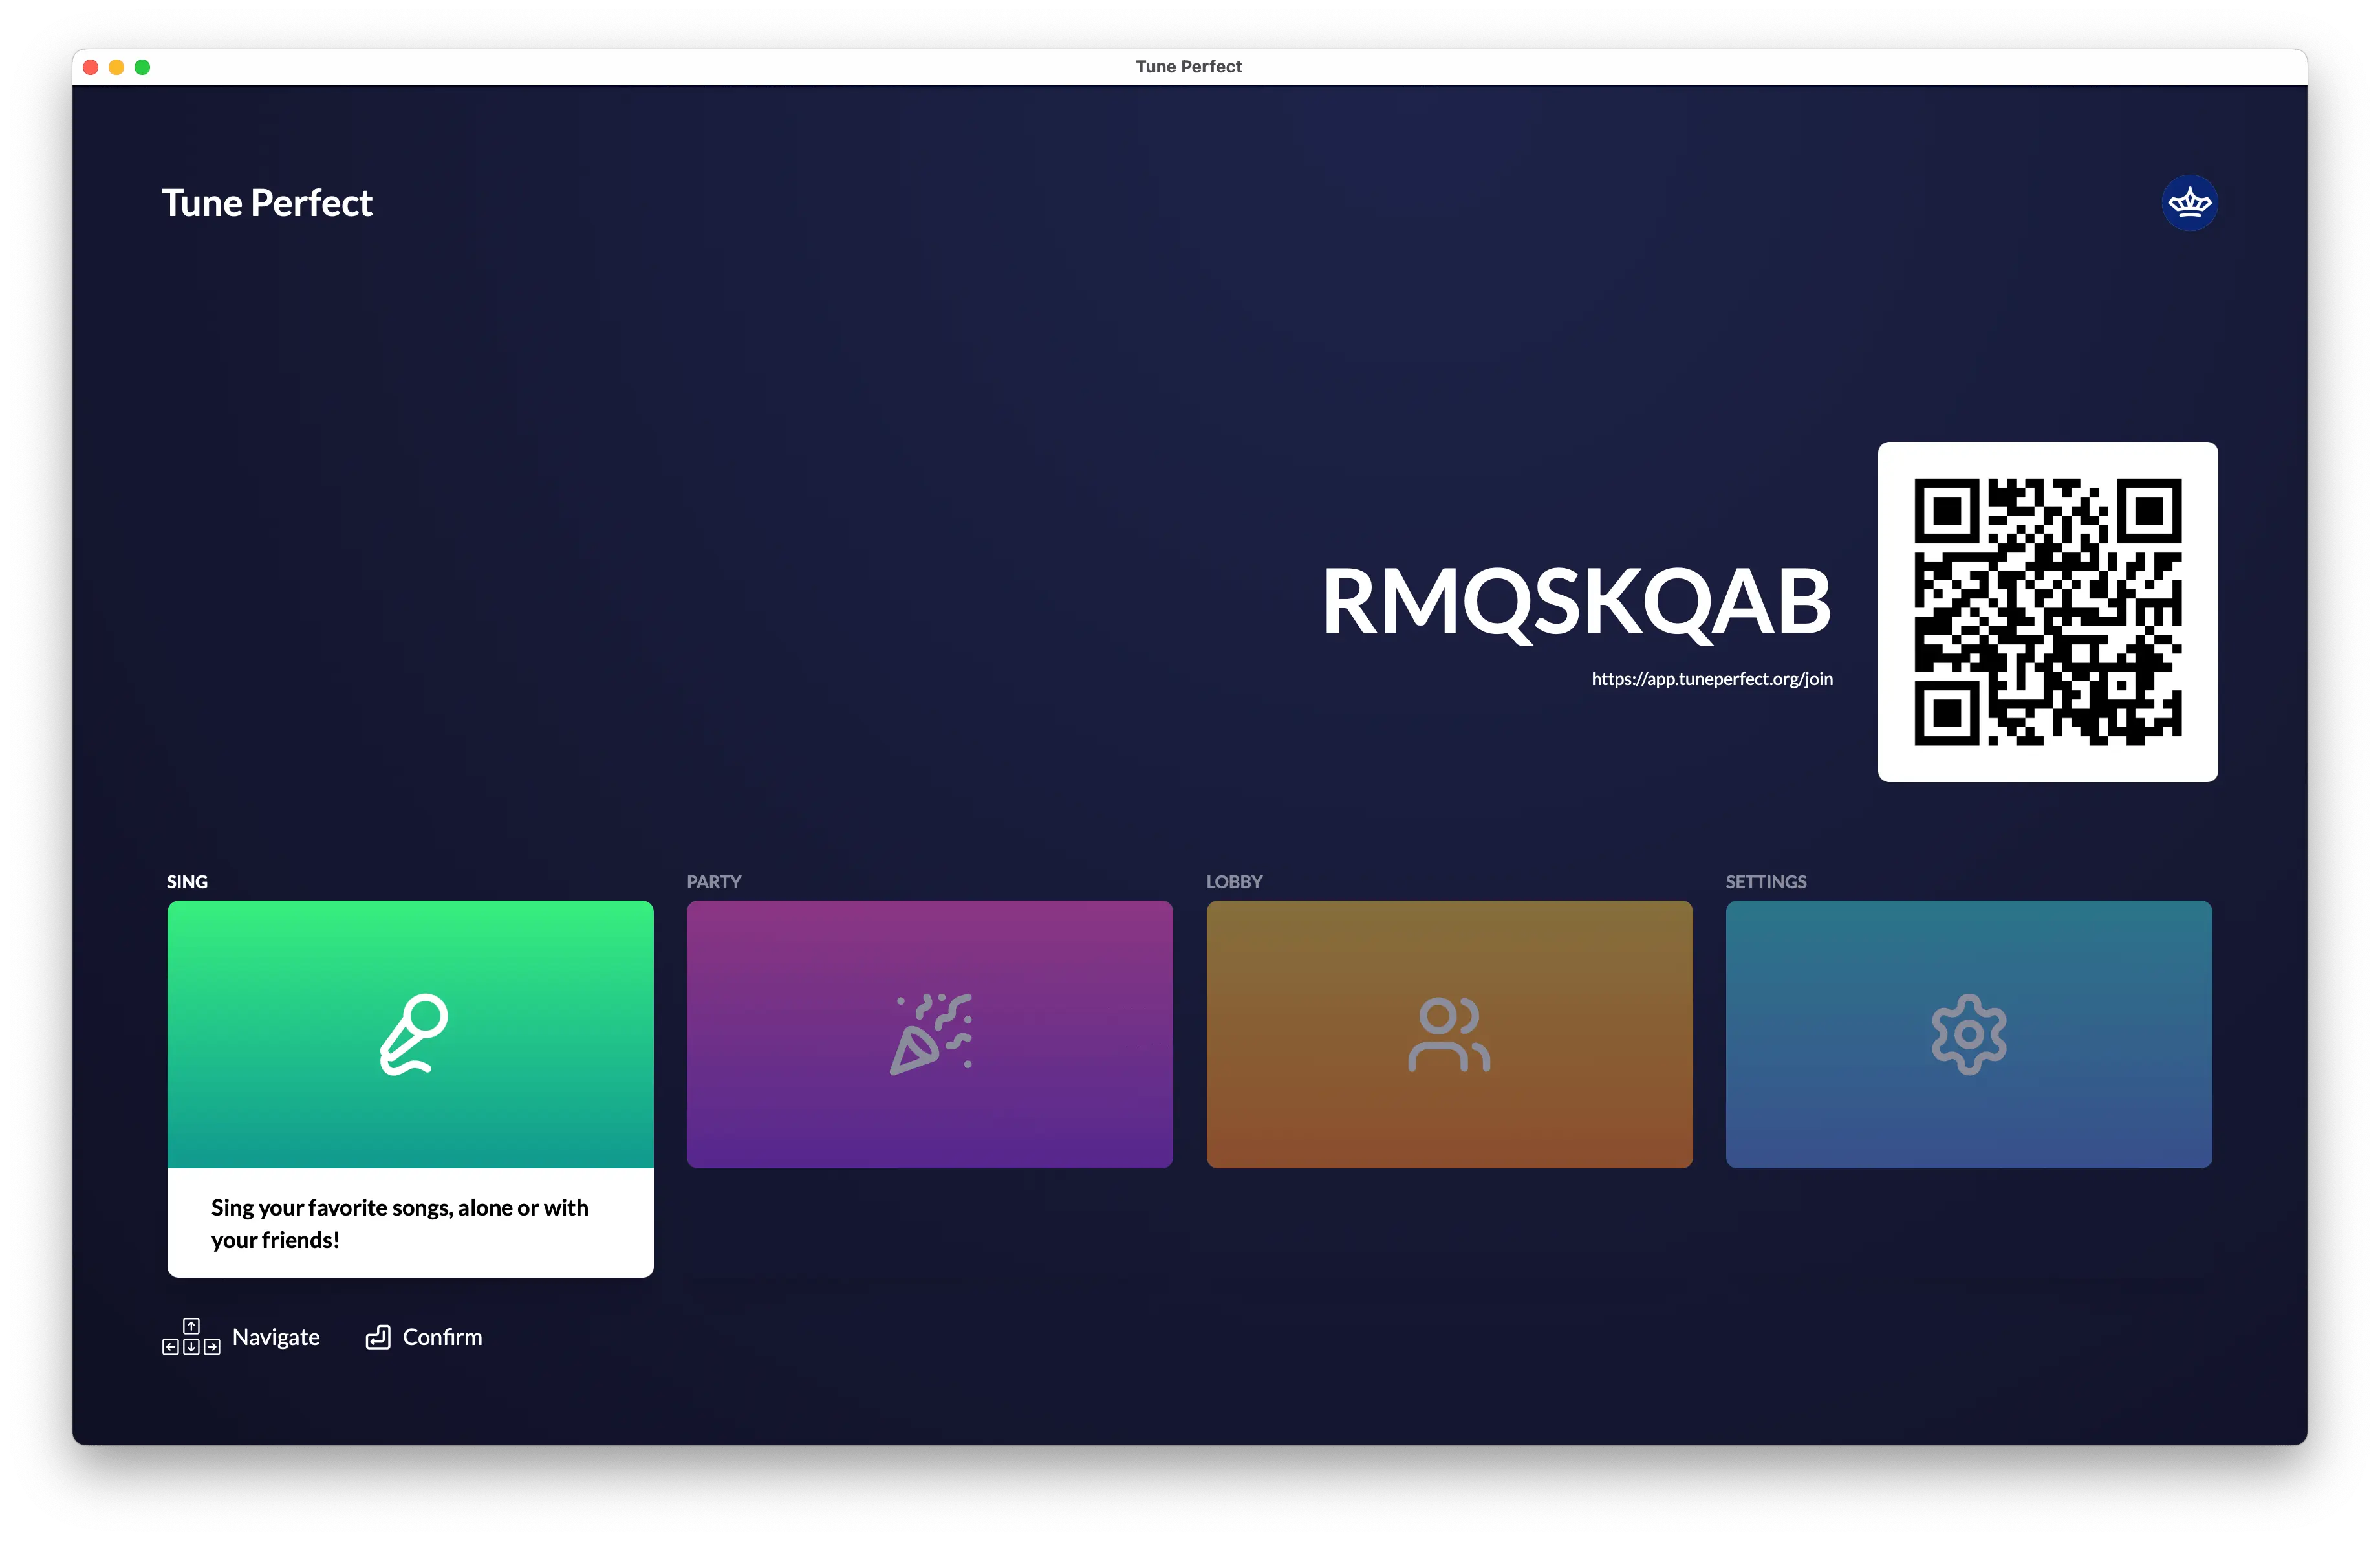This screenshot has width=2380, height=1541.
Task: Click the crown avatar icon
Action: pyautogui.click(x=2189, y=203)
